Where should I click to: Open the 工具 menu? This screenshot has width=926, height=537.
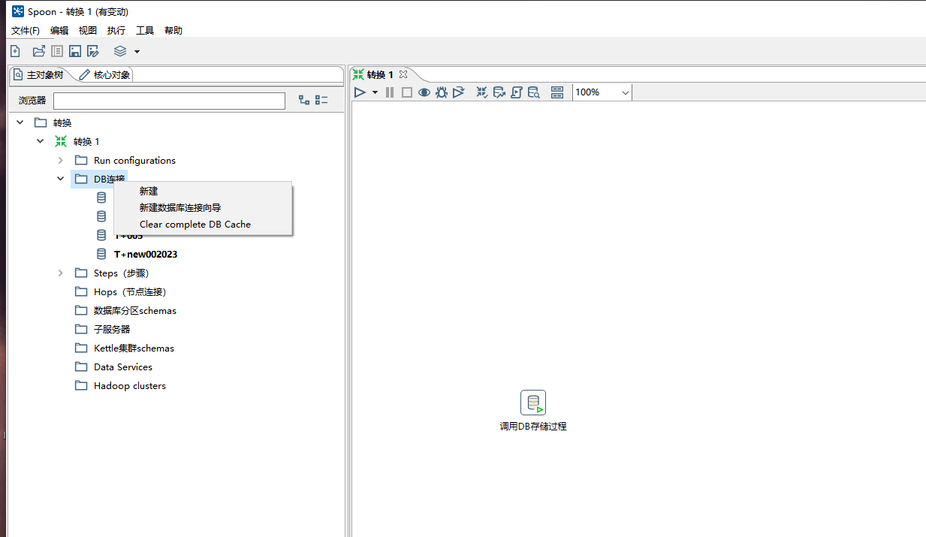145,31
